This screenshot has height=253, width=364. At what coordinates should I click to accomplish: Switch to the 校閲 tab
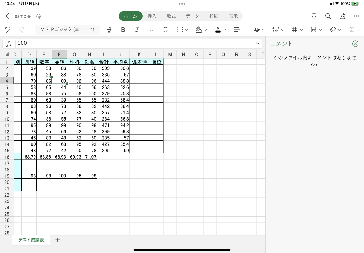click(x=214, y=16)
